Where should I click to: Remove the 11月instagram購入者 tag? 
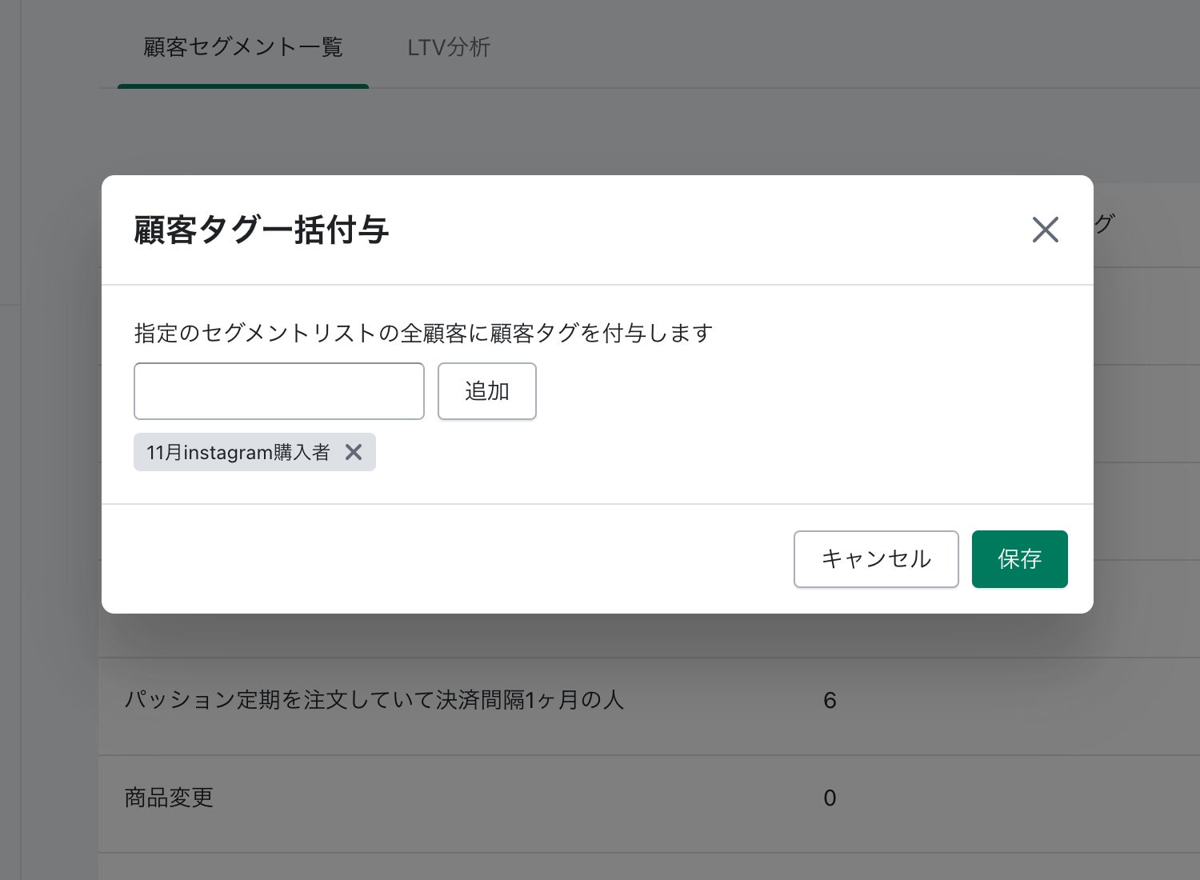pyautogui.click(x=354, y=452)
